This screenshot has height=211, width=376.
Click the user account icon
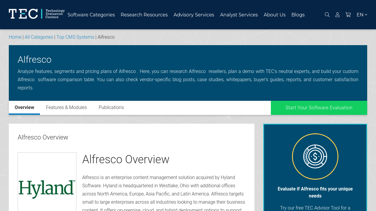338,15
